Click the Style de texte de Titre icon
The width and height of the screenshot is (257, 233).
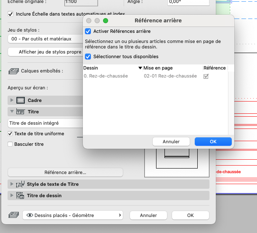[20, 184]
